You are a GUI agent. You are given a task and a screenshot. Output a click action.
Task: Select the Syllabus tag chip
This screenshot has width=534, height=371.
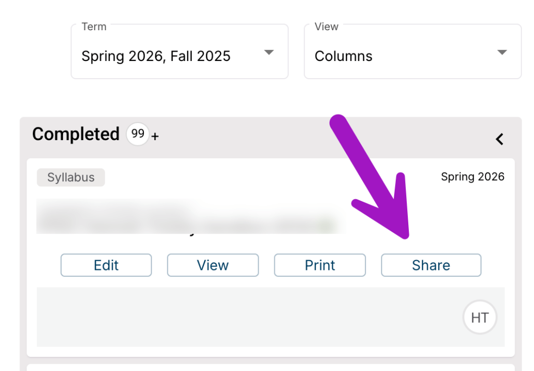[70, 177]
